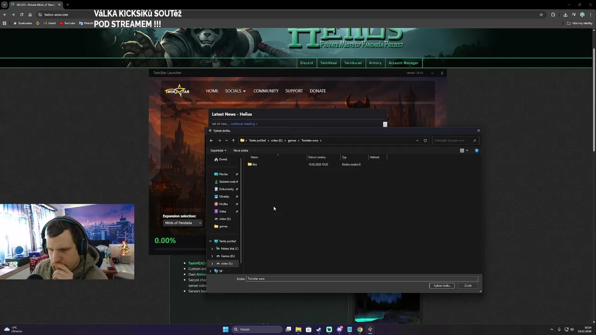Open the blue help icon in dialog

[476, 150]
